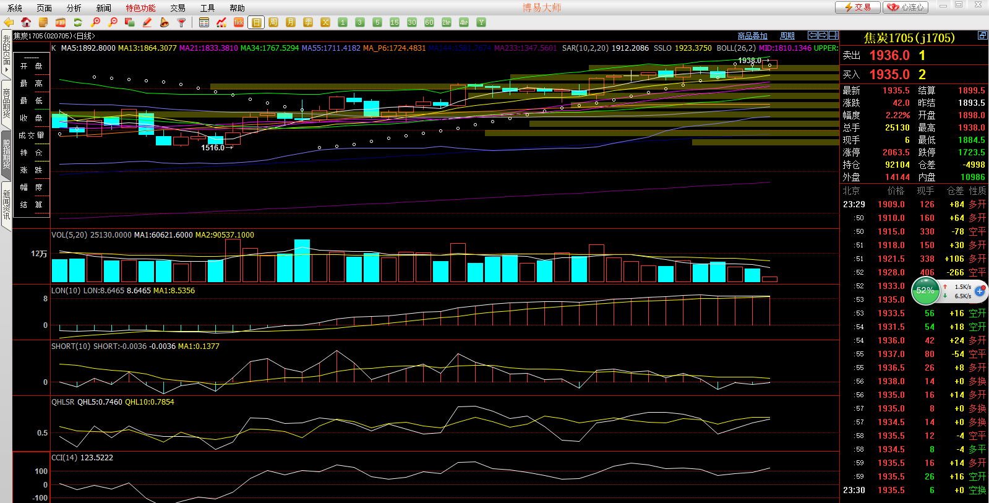Select the daily (日) period
The height and width of the screenshot is (503, 989).
point(256,22)
